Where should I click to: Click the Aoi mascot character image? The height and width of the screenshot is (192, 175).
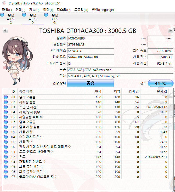point(17,61)
